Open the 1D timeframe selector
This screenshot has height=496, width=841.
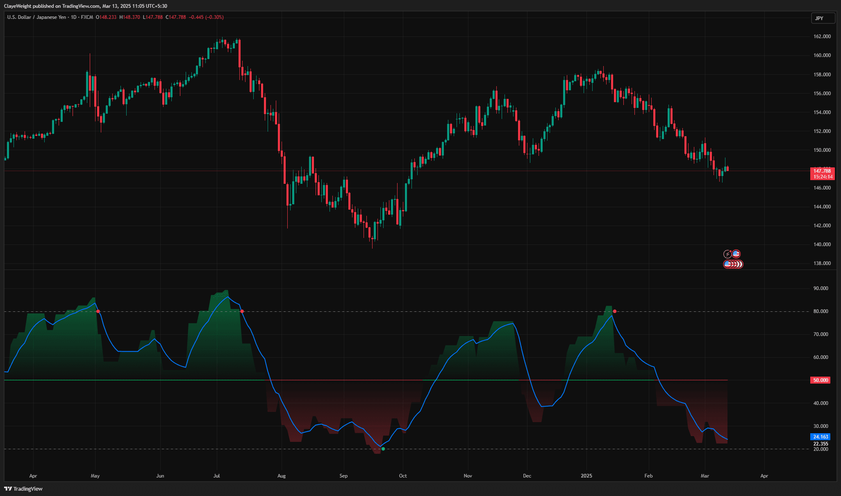coord(74,17)
